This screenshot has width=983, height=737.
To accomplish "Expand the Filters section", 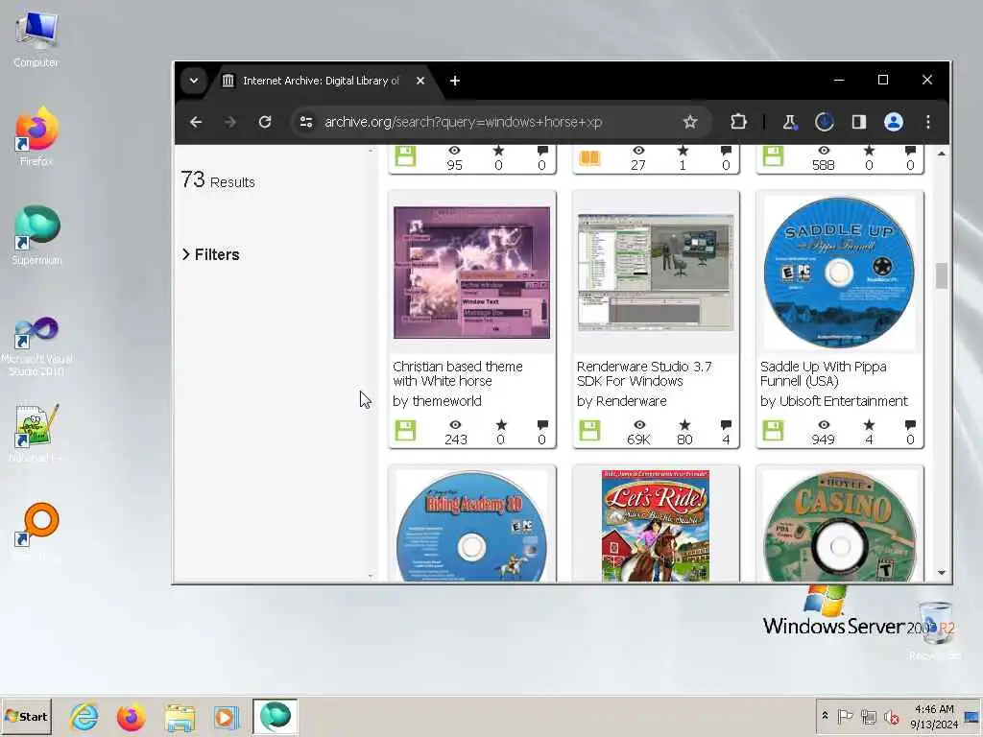I will pos(211,254).
